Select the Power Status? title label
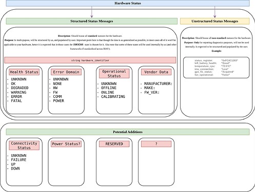Image resolution: width=255 pixels, height=192 pixels. pyautogui.click(x=66, y=144)
